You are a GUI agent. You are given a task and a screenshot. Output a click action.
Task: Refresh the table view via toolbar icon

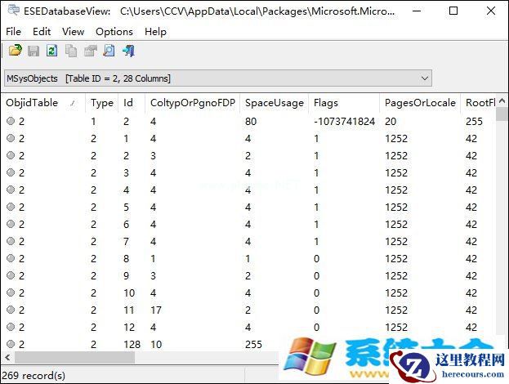point(52,51)
